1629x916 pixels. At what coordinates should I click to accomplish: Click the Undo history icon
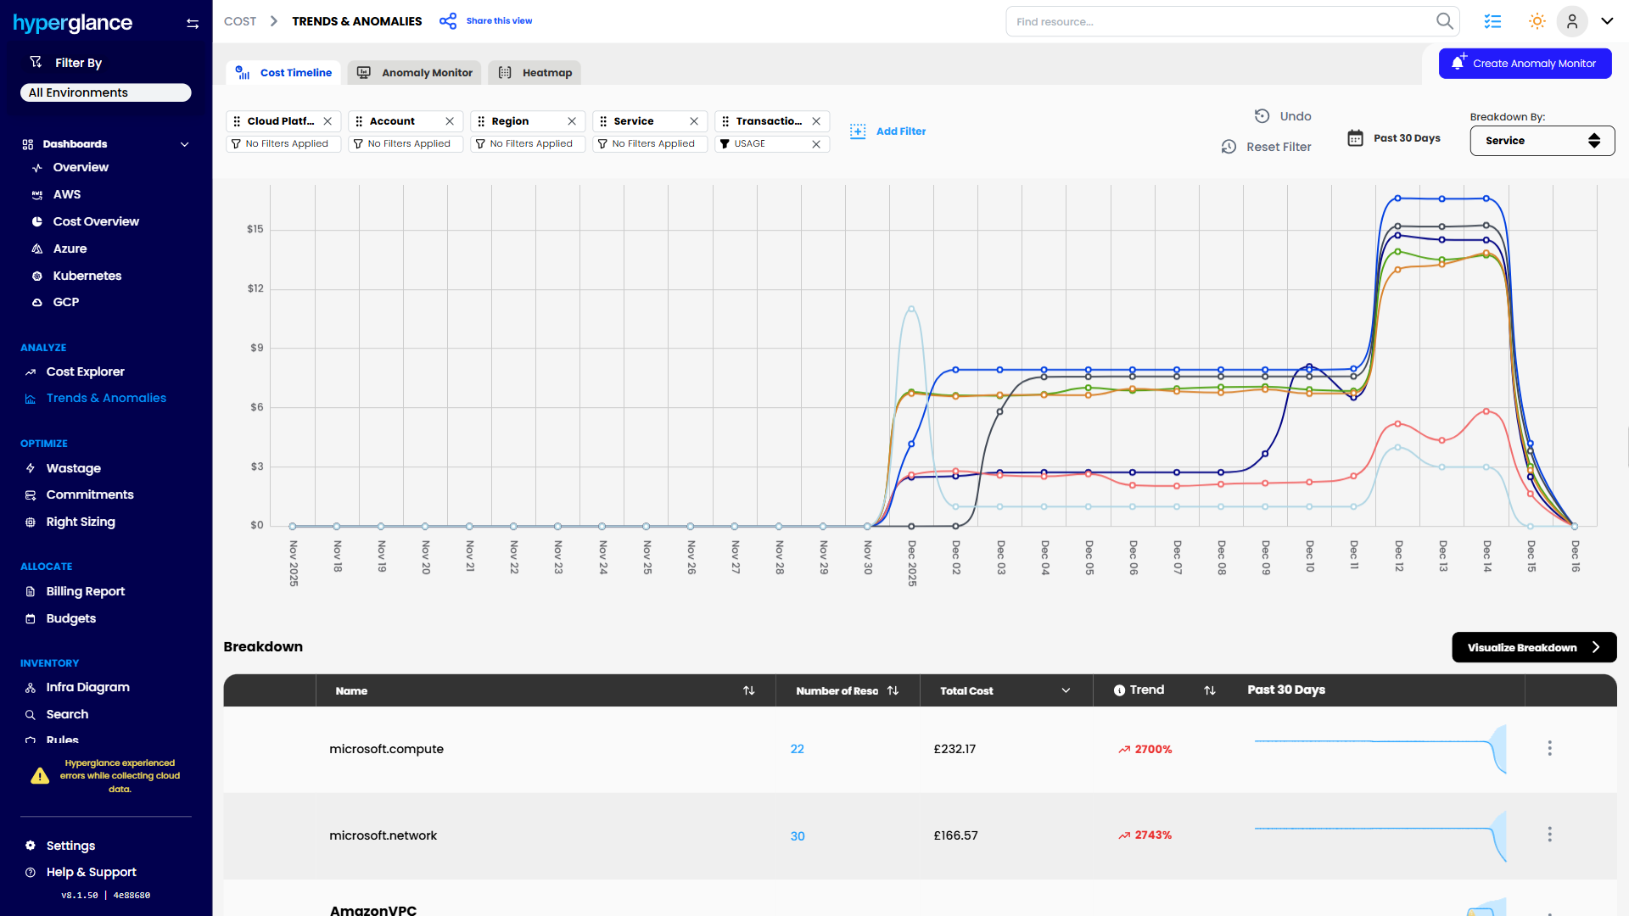coord(1262,116)
